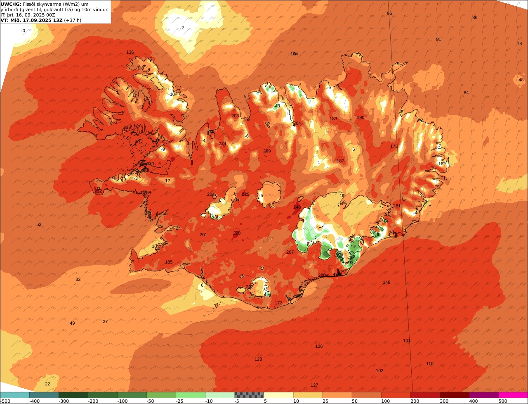Click the legend label -200
Viewport: 528px width, 404px height.
click(93, 401)
